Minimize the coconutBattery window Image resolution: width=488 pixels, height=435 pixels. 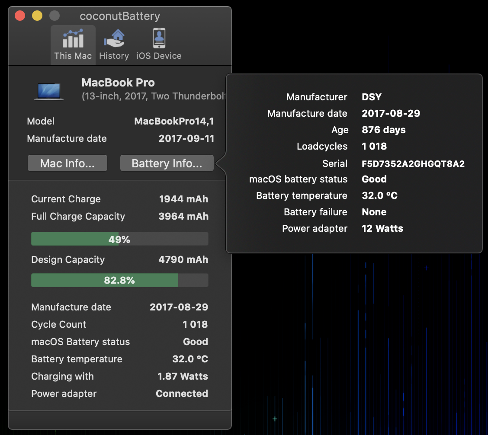[x=37, y=16]
